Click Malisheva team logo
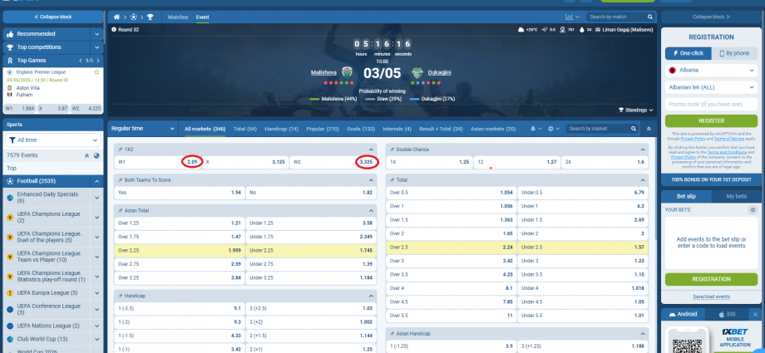This screenshot has width=765, height=353. coord(347,72)
